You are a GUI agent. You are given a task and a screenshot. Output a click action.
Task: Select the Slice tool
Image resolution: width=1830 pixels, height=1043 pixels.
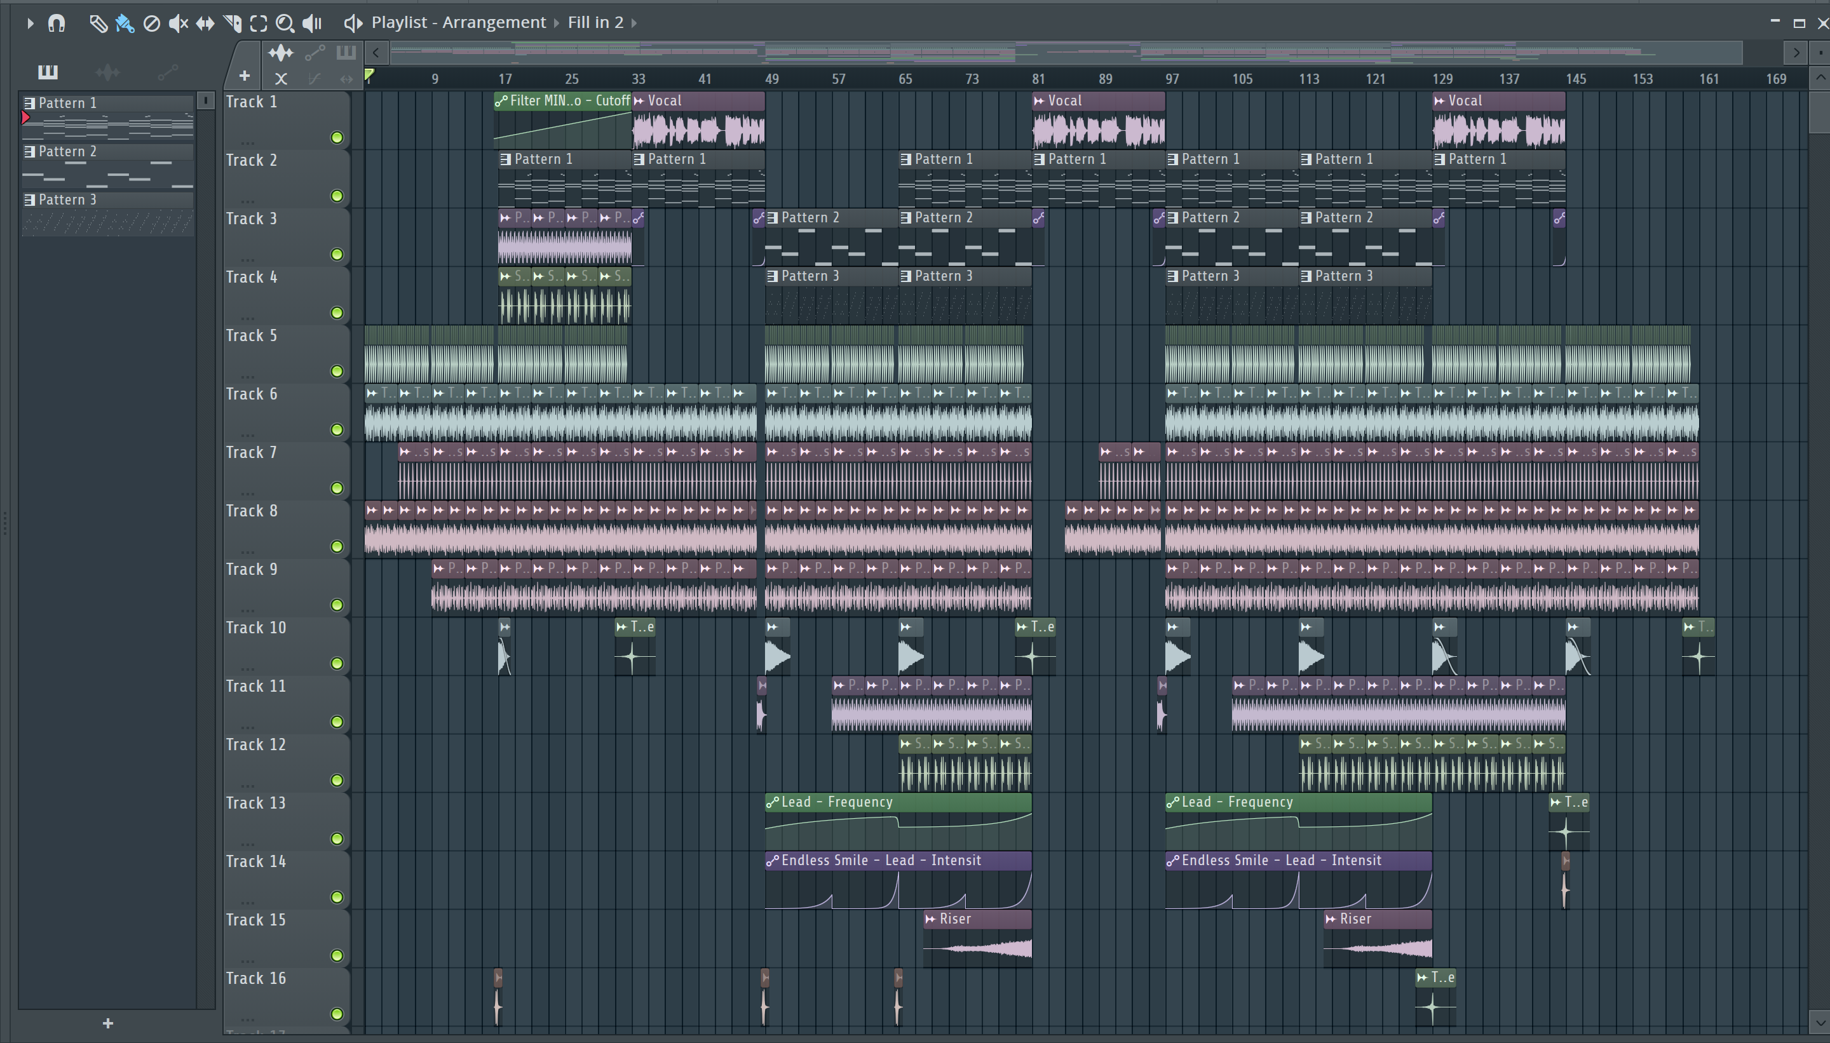click(x=232, y=24)
